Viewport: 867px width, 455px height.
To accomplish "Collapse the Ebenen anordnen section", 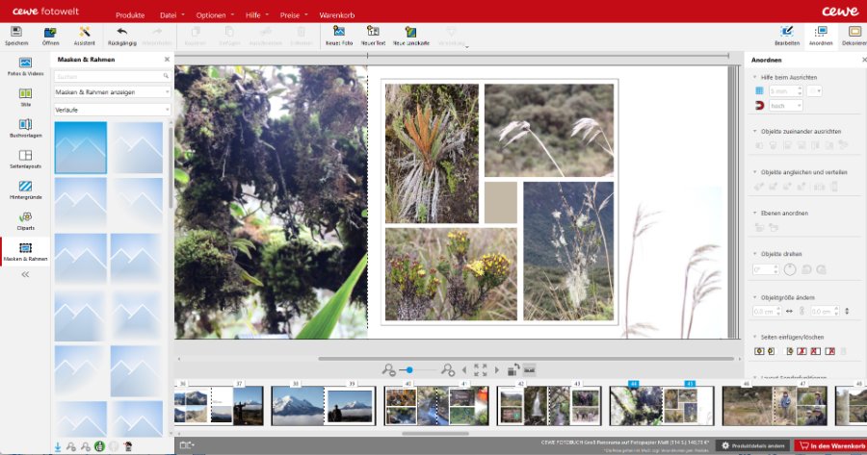I will pos(755,213).
